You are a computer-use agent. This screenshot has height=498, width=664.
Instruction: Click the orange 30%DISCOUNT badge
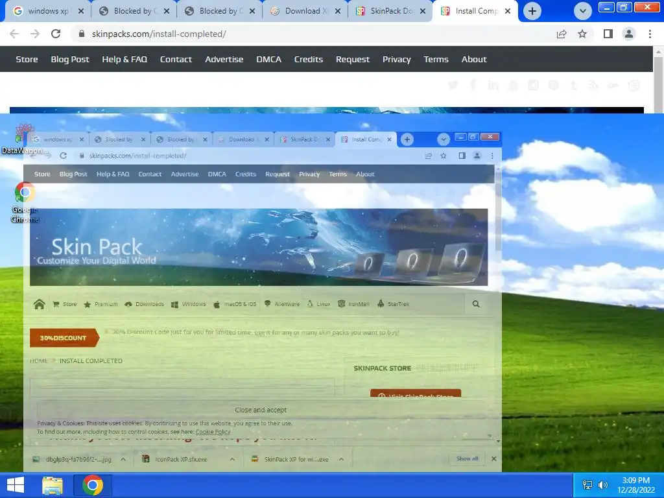[64, 338]
